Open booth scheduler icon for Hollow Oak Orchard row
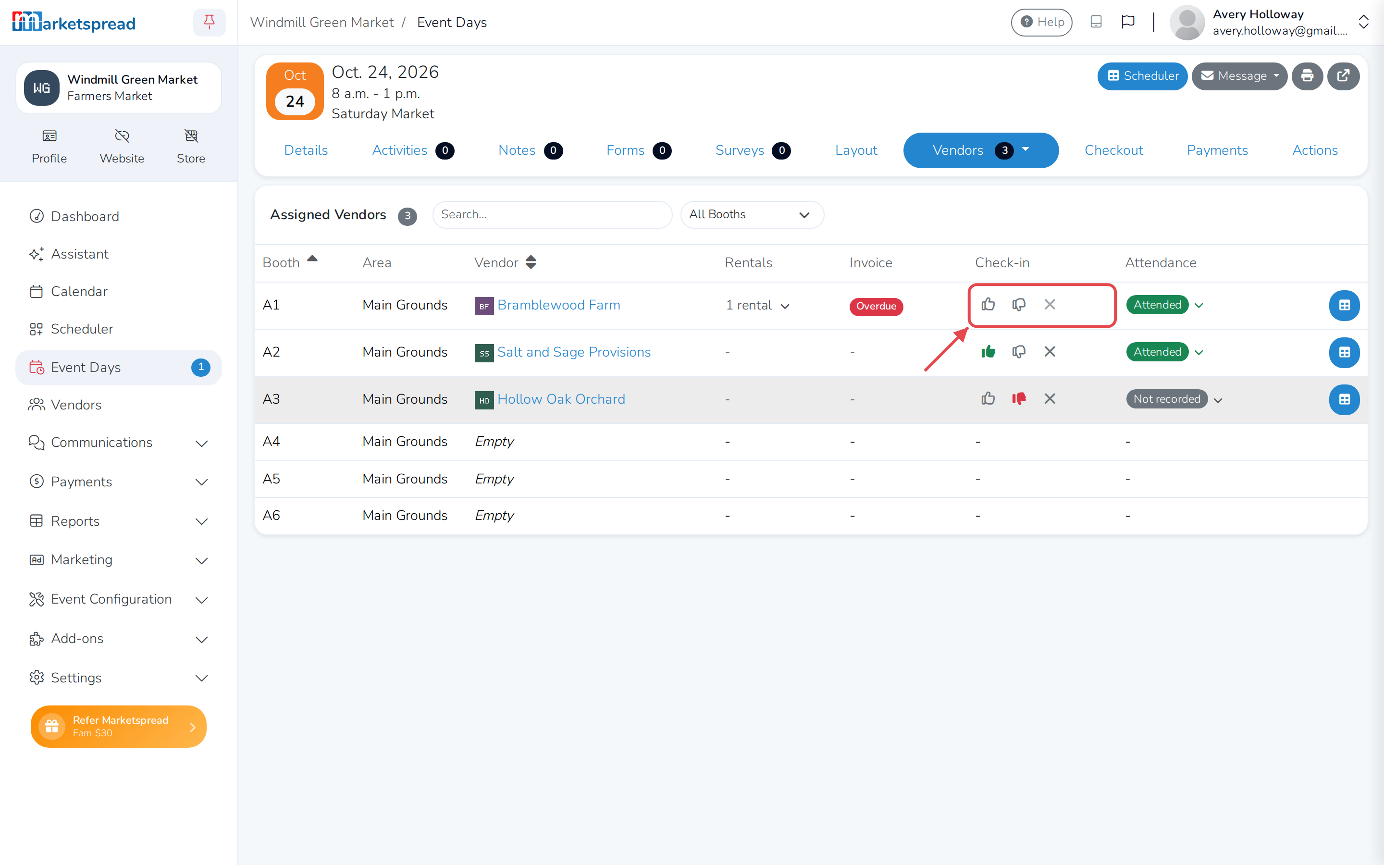 1344,399
